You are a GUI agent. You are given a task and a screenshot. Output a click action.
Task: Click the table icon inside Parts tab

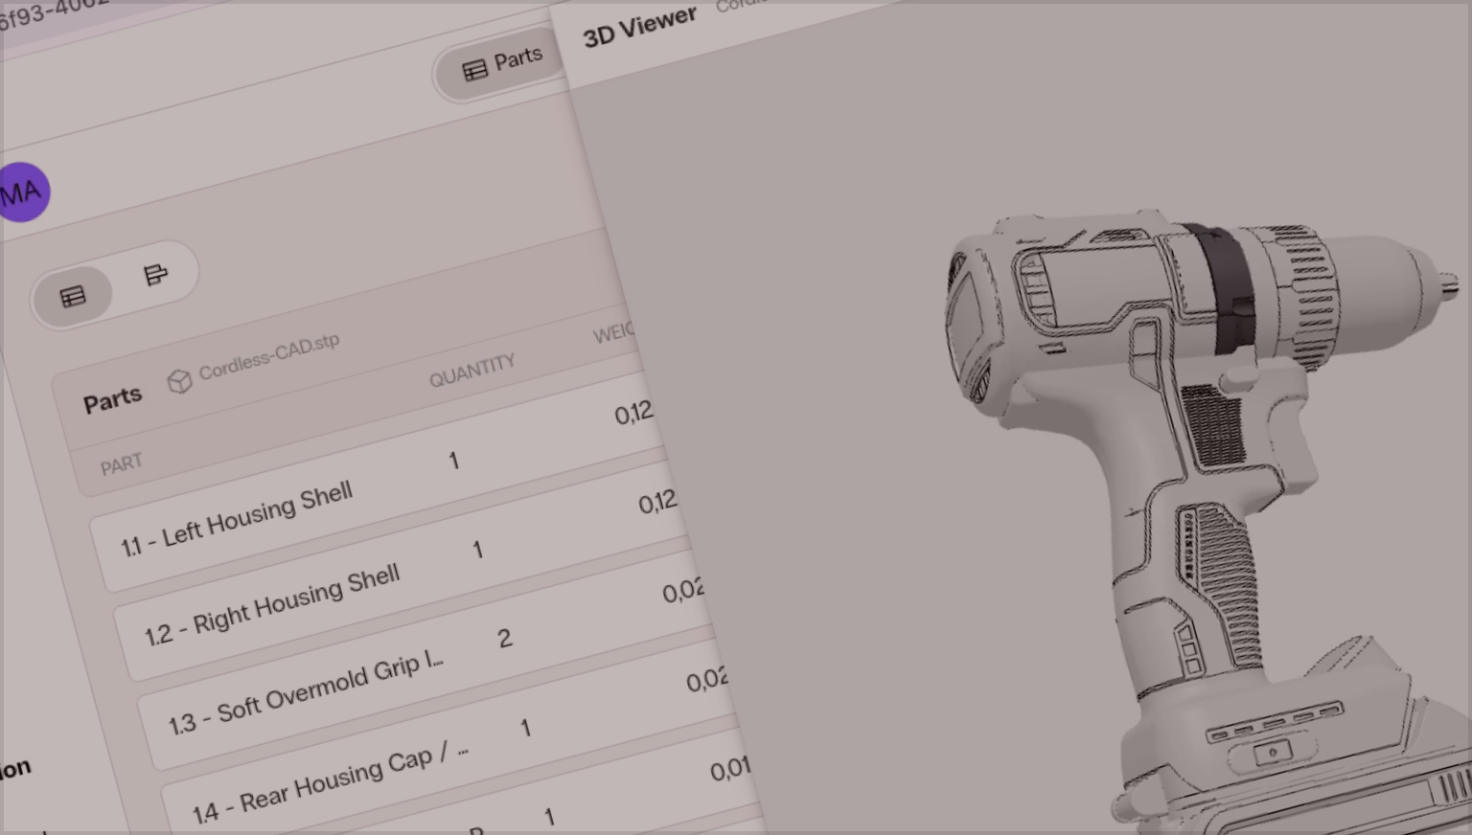point(474,71)
